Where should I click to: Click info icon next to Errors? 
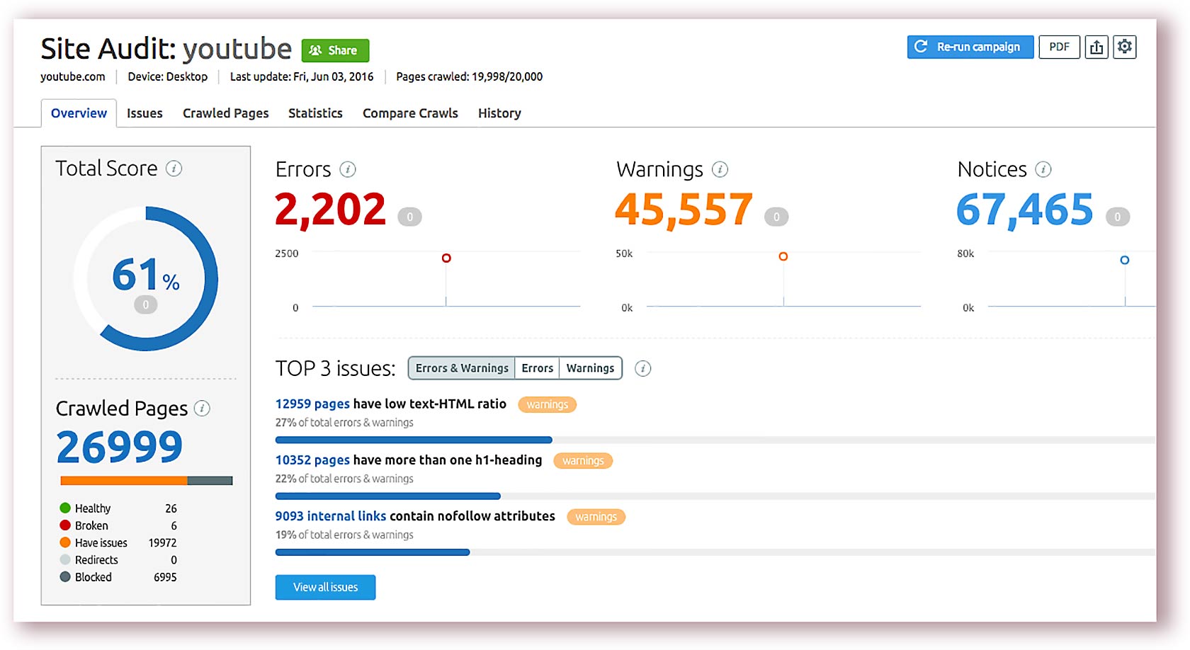pyautogui.click(x=347, y=169)
